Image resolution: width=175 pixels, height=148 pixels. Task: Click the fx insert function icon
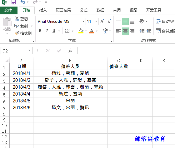pos(70,51)
